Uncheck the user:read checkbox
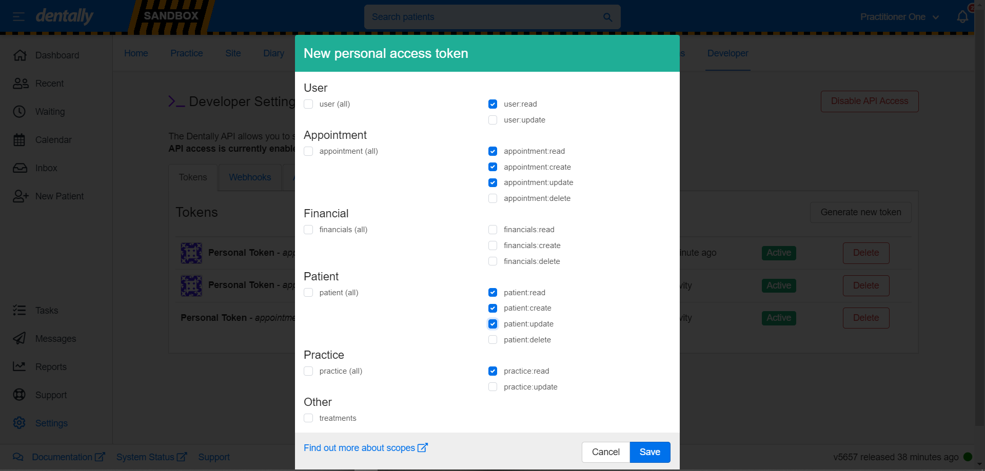The height and width of the screenshot is (471, 985). [493, 104]
